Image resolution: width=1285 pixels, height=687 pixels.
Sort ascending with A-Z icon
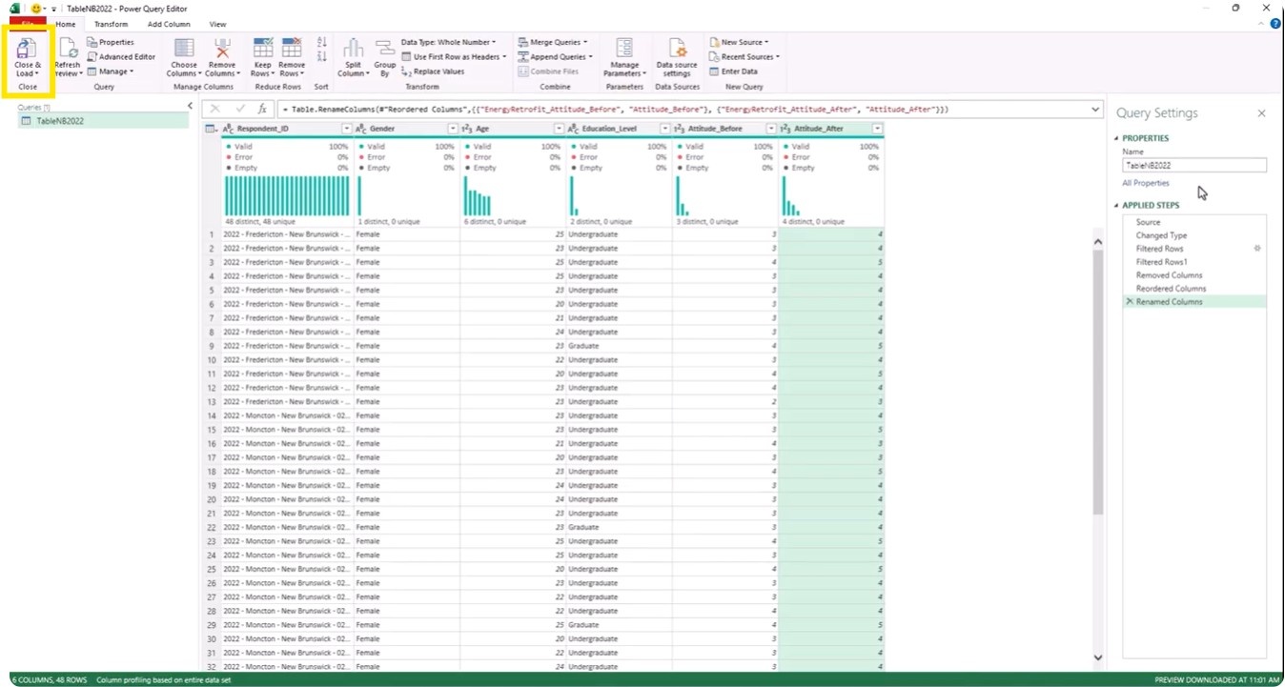[x=321, y=43]
